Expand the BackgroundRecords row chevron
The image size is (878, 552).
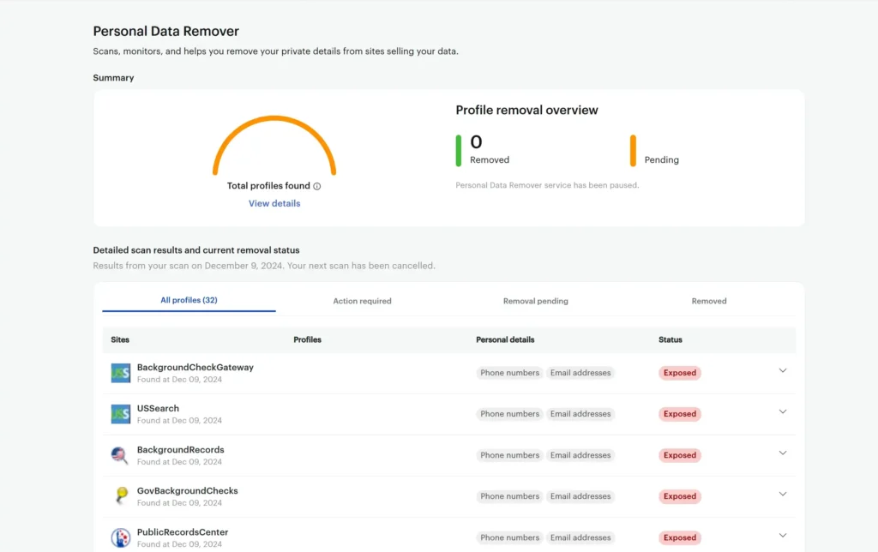782,453
